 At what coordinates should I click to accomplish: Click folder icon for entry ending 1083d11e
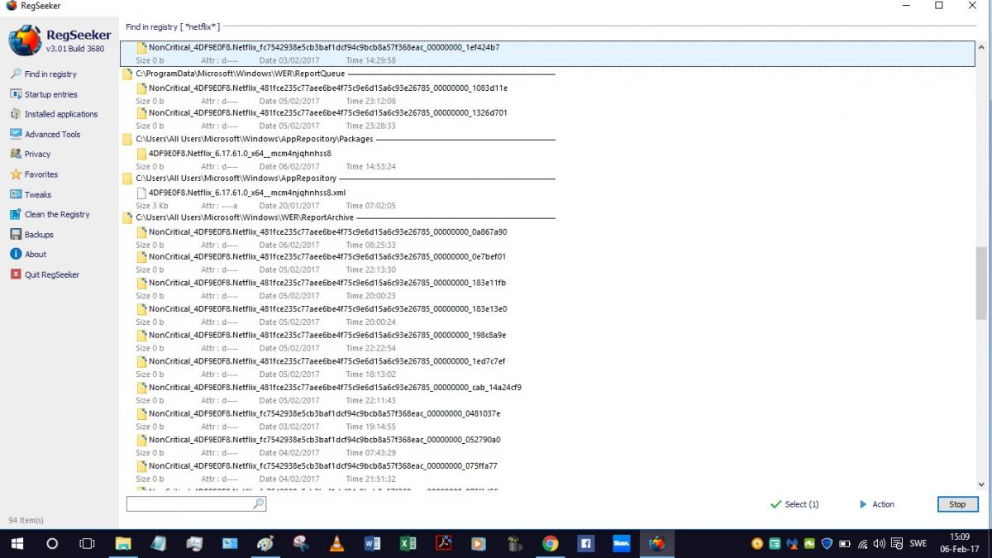pyautogui.click(x=142, y=88)
